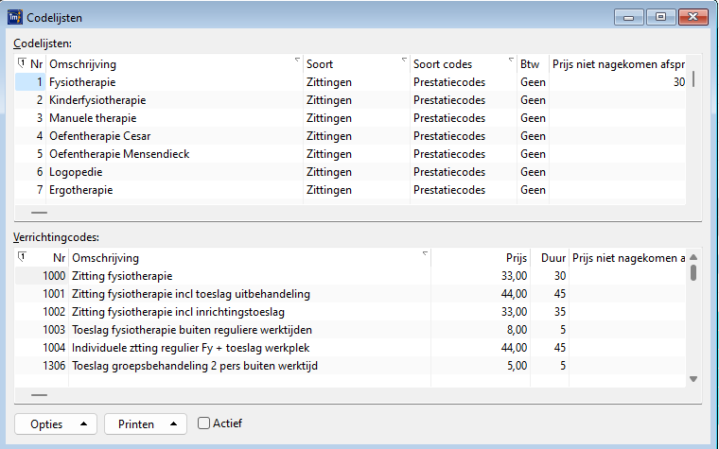Click Nr column header in Codelijsten table
Viewport: 719px width, 449px height.
(x=36, y=64)
